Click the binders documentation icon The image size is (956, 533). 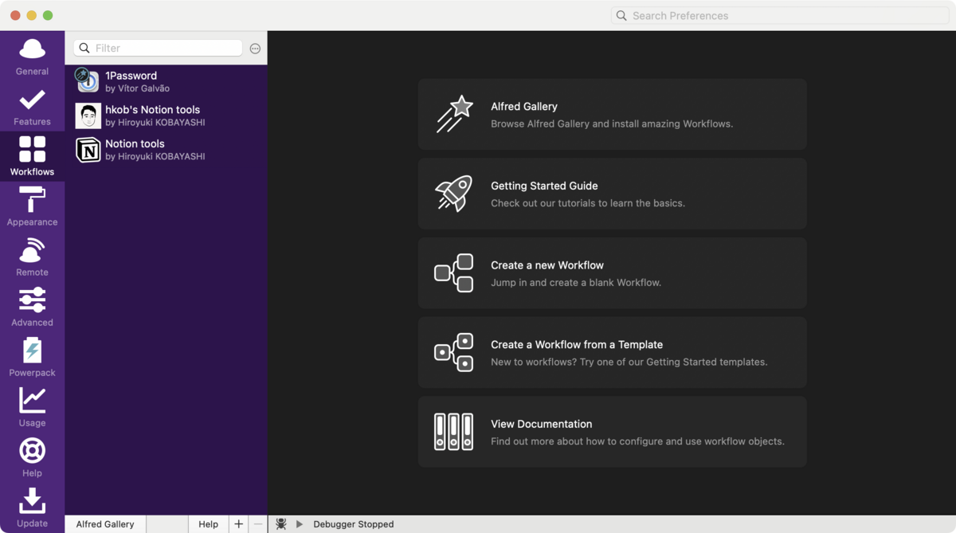454,432
